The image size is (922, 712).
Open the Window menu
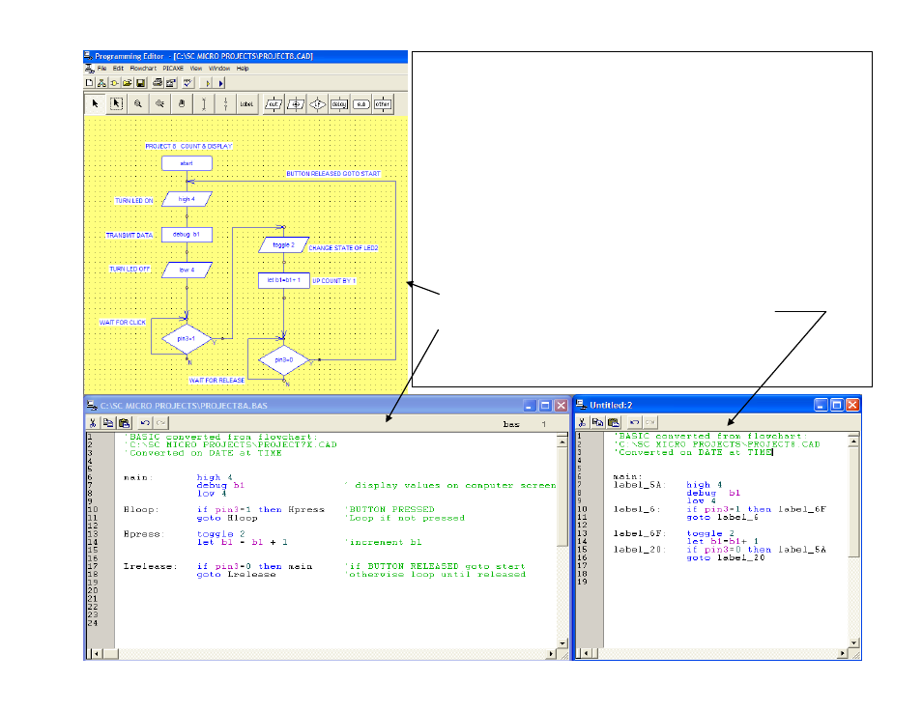click(x=219, y=69)
